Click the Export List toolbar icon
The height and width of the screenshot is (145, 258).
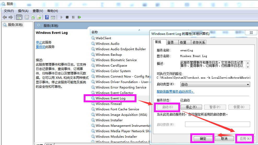(39, 17)
